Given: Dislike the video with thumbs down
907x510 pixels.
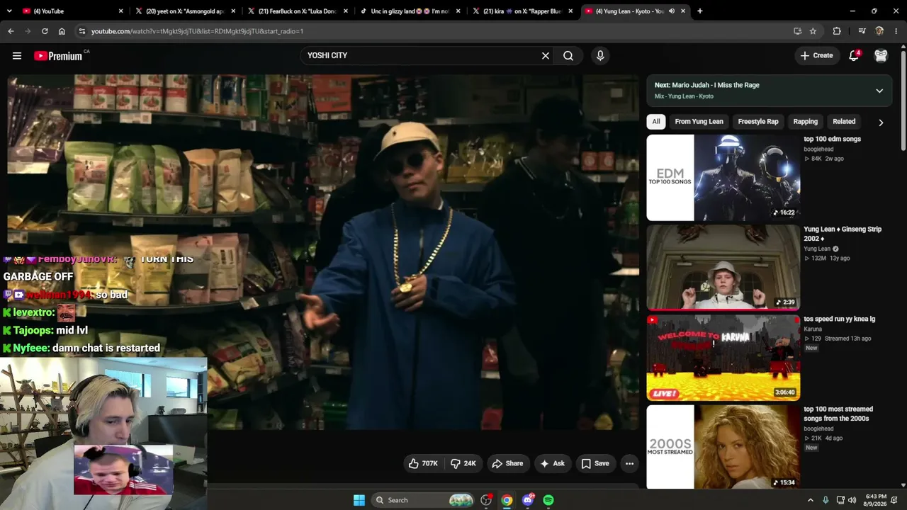Looking at the screenshot, I should 463,463.
